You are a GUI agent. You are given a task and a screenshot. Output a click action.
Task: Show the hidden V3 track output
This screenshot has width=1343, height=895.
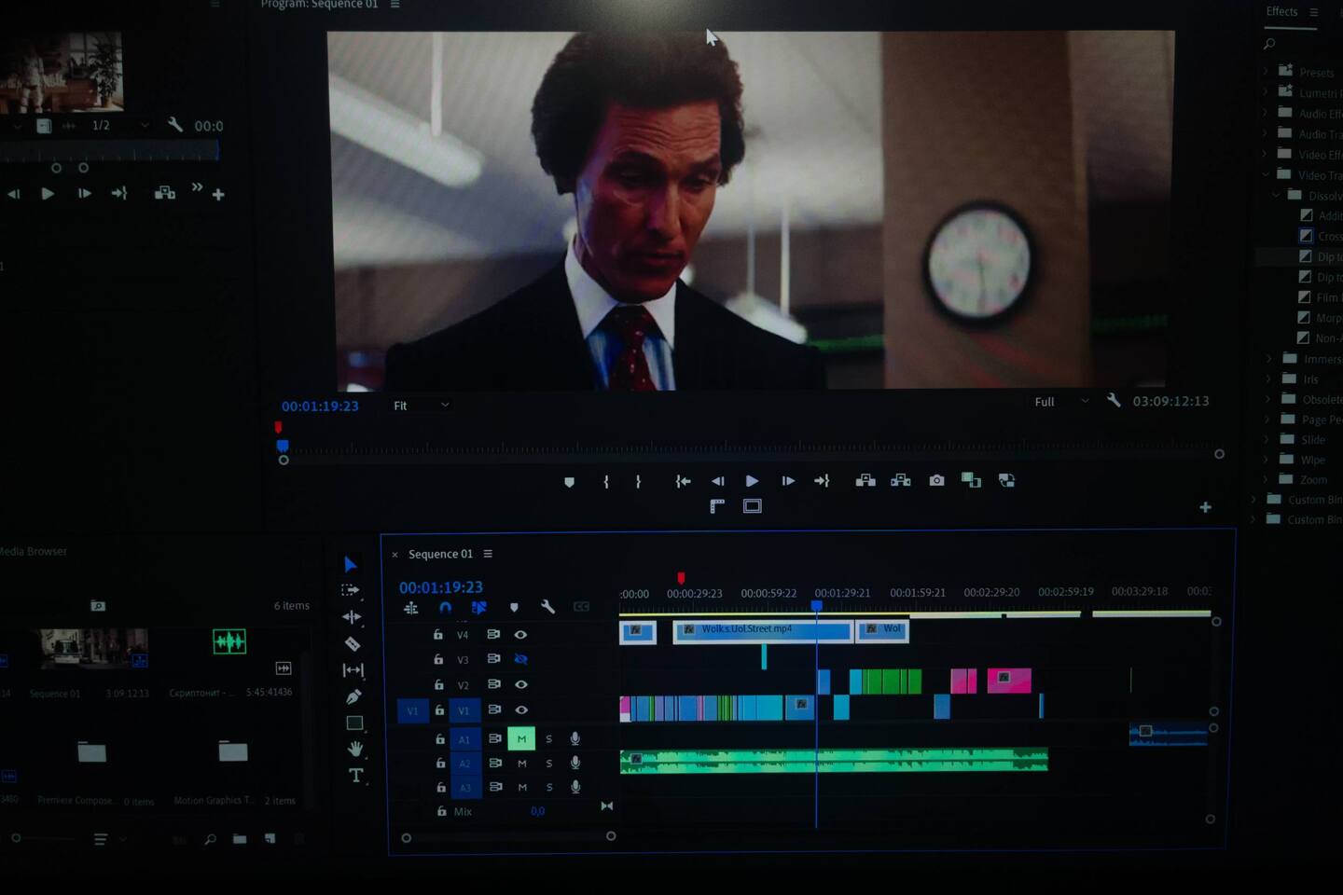coord(520,658)
